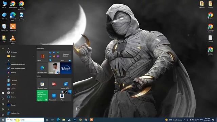Image resolution: width=217 pixels, height=122 pixels.
Task: Open the orange screenshot app on taskbar
Action: point(91,120)
